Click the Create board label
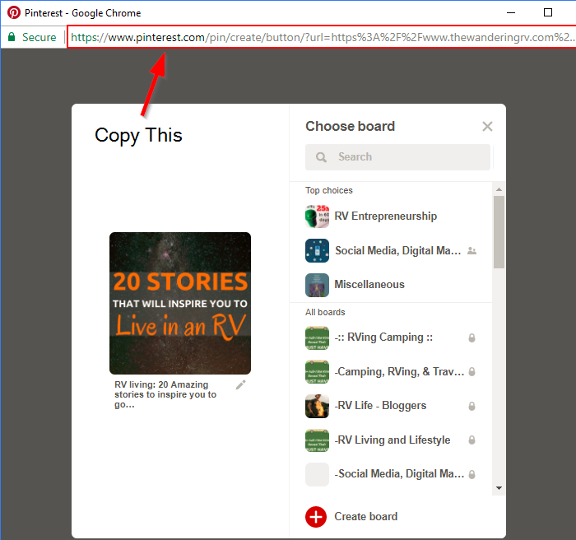This screenshot has width=576, height=540. coord(366,516)
